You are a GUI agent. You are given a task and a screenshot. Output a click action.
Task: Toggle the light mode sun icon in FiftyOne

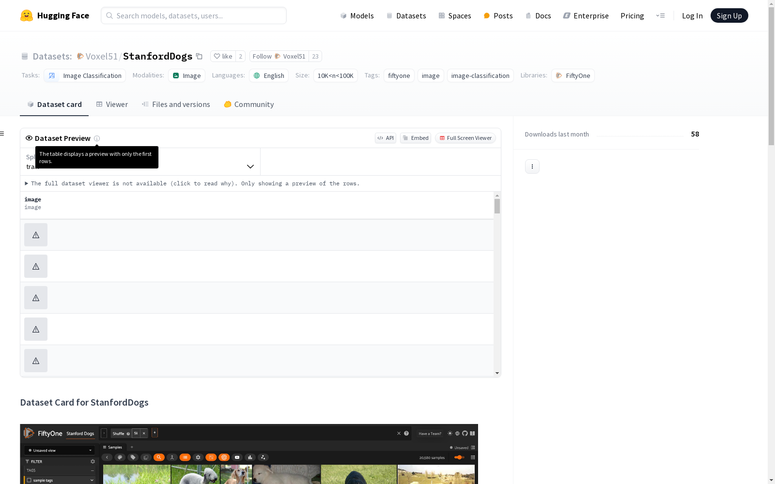(x=449, y=433)
